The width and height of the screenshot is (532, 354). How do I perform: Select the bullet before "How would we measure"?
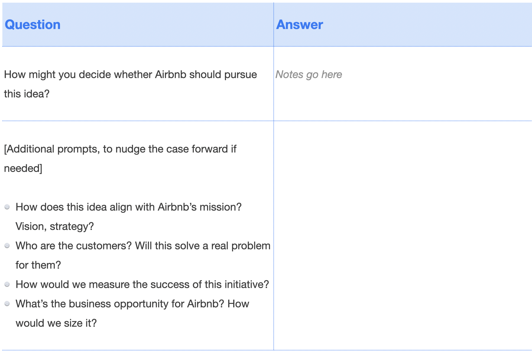[7, 285]
